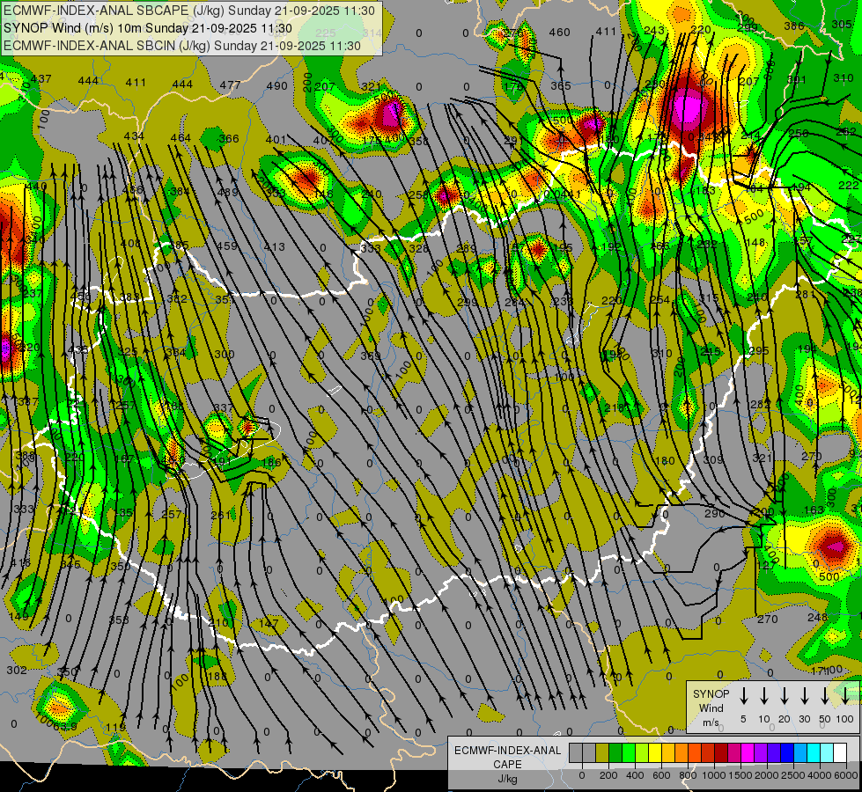Image resolution: width=862 pixels, height=792 pixels.
Task: Select the pure yellow swatch in the CAPE scale
Action: point(655,753)
